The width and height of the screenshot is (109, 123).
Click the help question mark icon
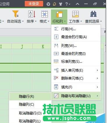click(x=67, y=4)
